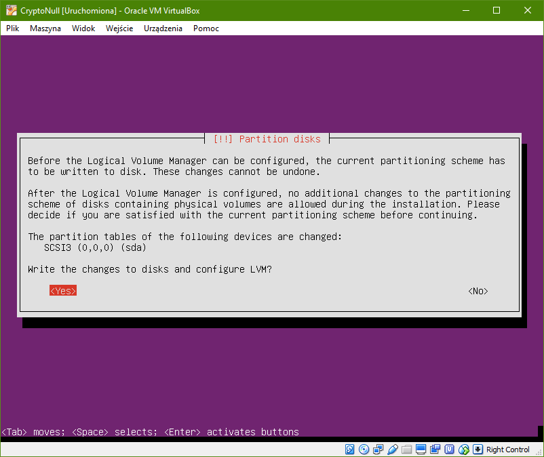Click the video capture status icon
This screenshot has width=544, height=457.
435,450
